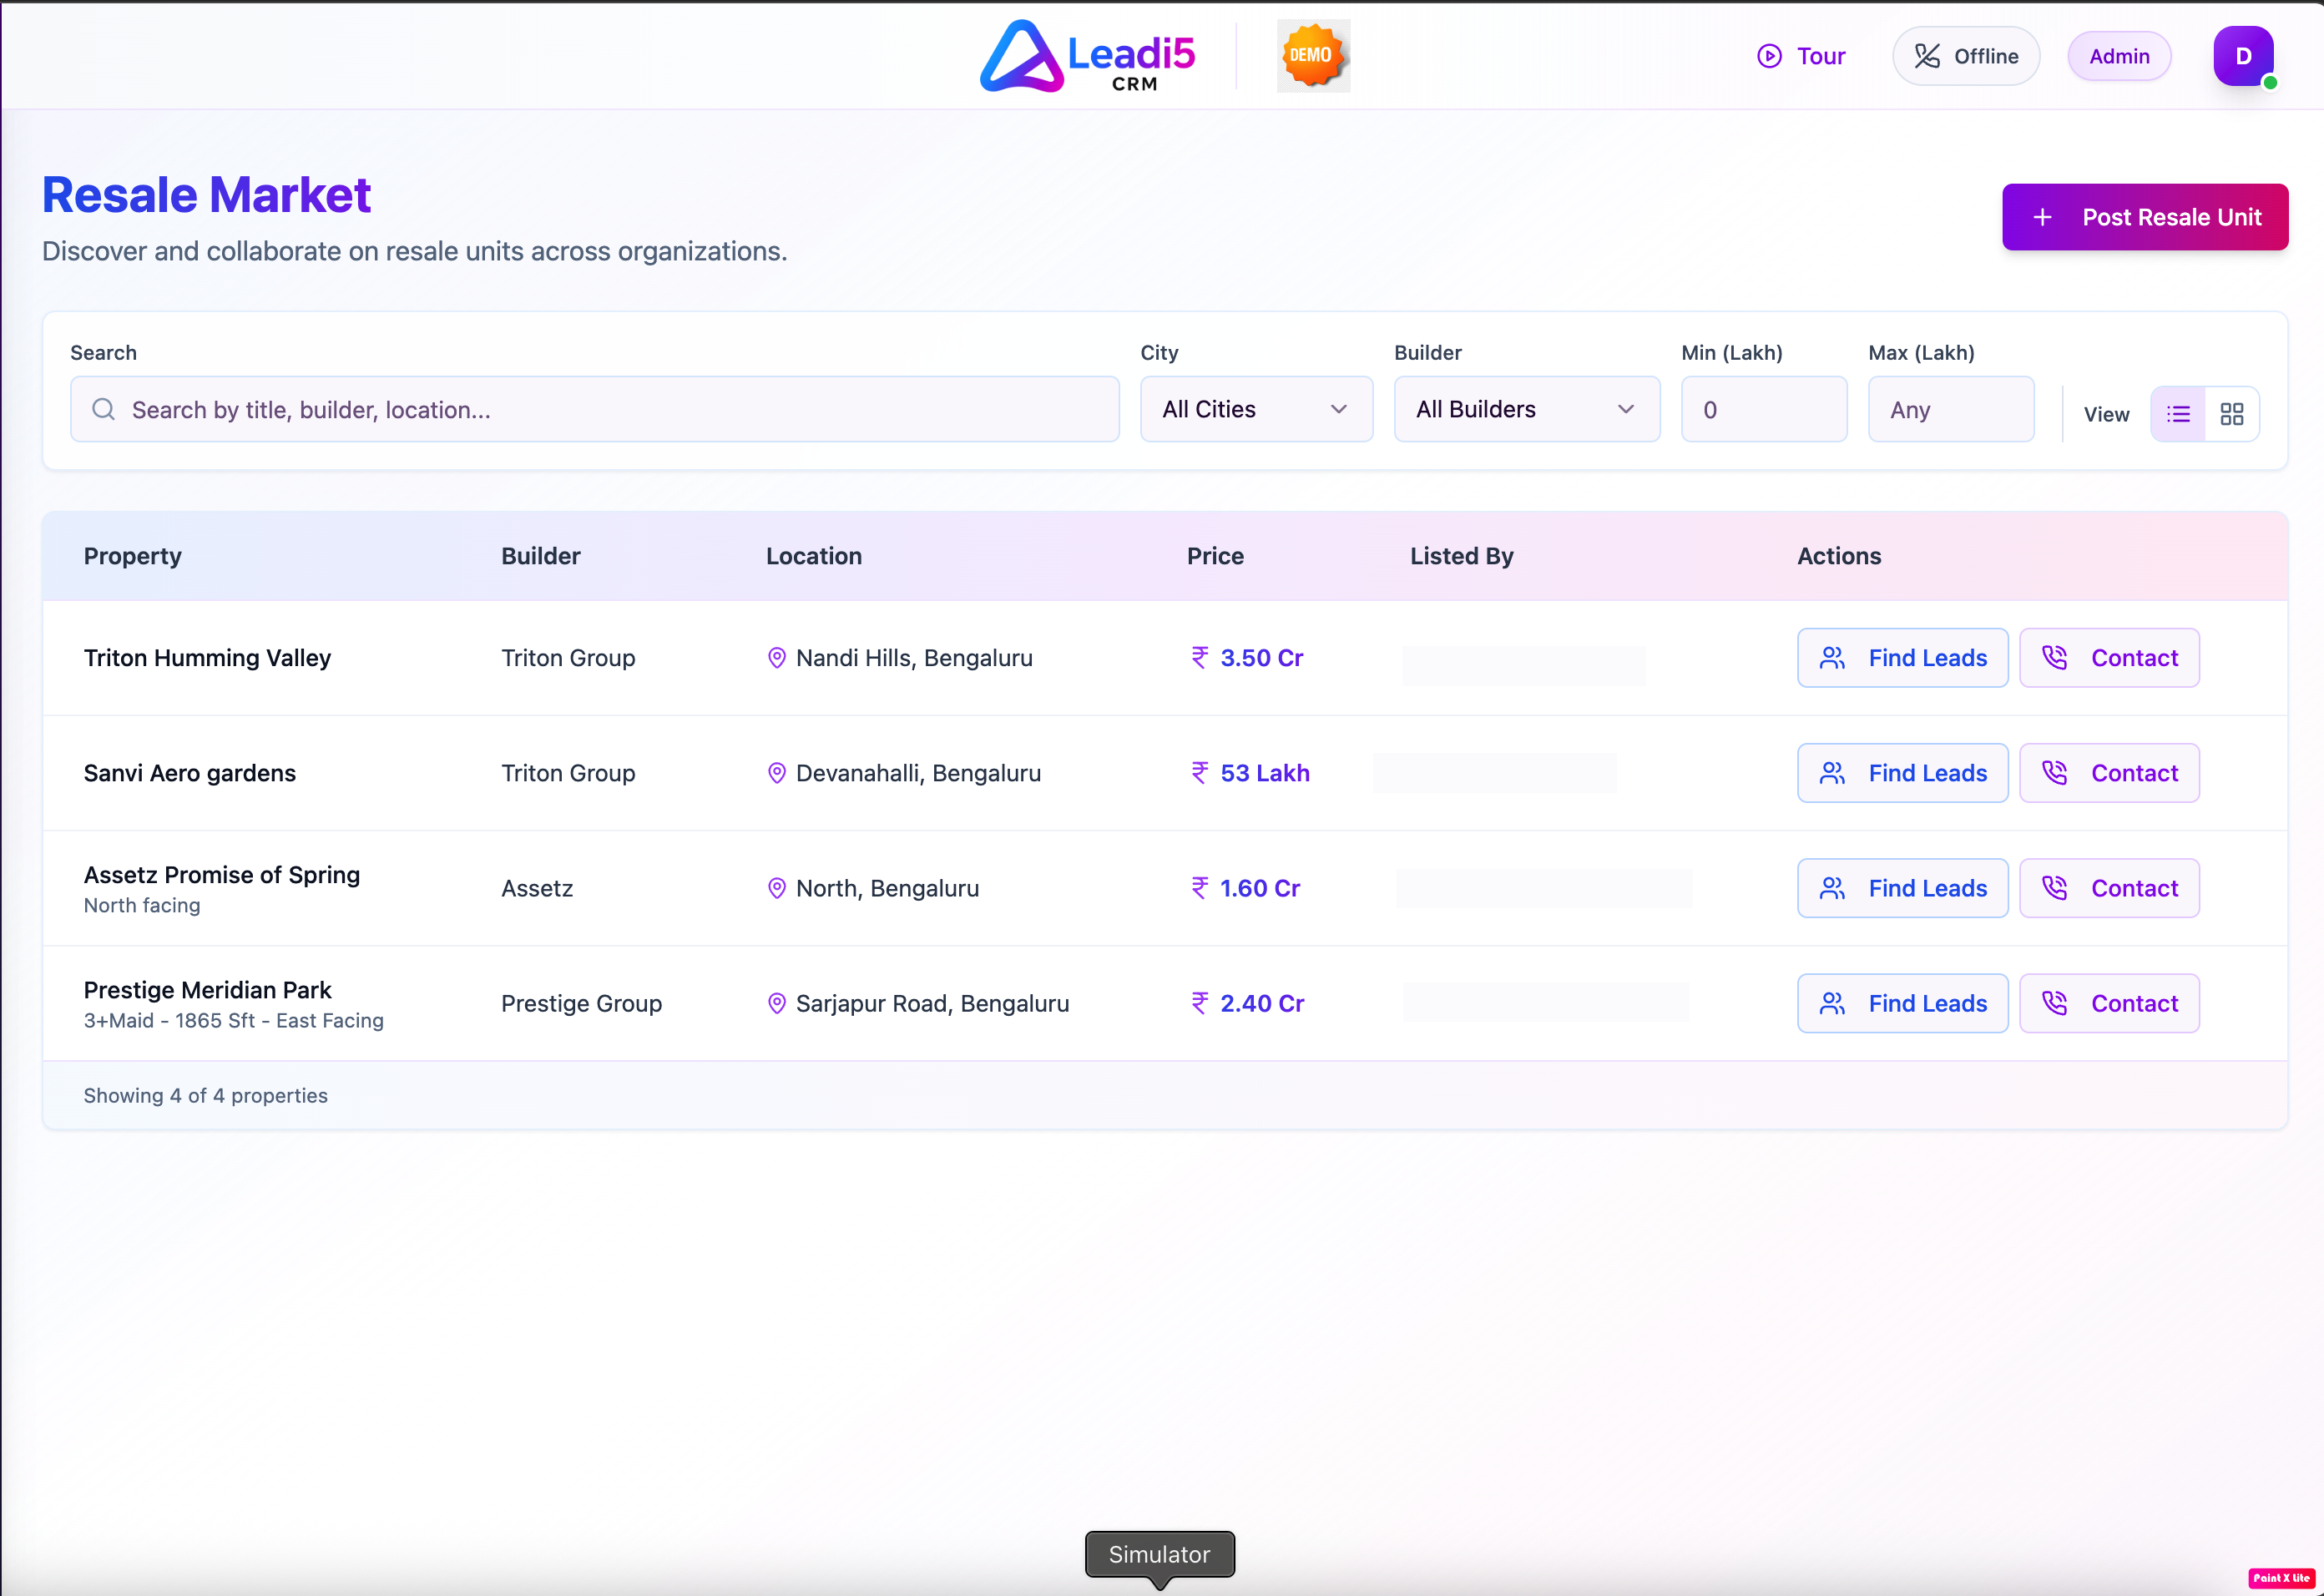This screenshot has height=1596, width=2324.
Task: Contact lister of Prestige Meridian Park
Action: point(2109,1003)
